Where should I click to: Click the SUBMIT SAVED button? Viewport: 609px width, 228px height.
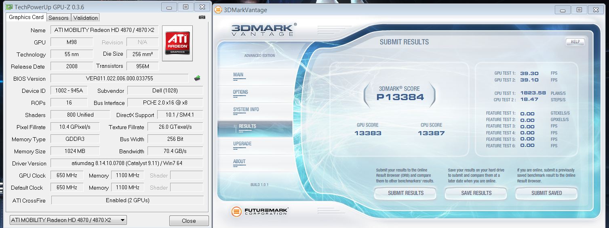click(x=546, y=193)
